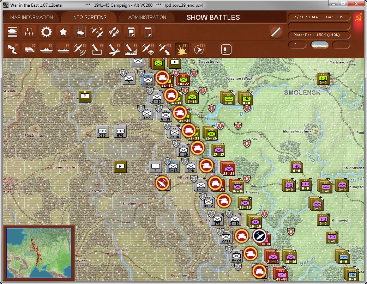Select the 26=26 Soviet stack
Screen dimensions: 367x284
pyautogui.click(x=211, y=134)
